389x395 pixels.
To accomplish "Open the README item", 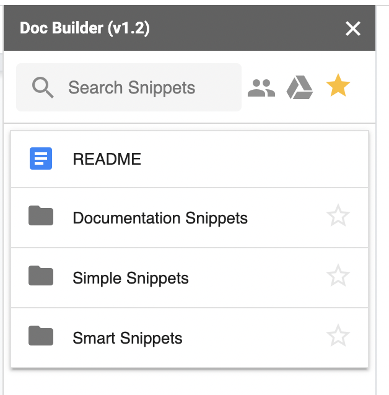I will coord(107,159).
